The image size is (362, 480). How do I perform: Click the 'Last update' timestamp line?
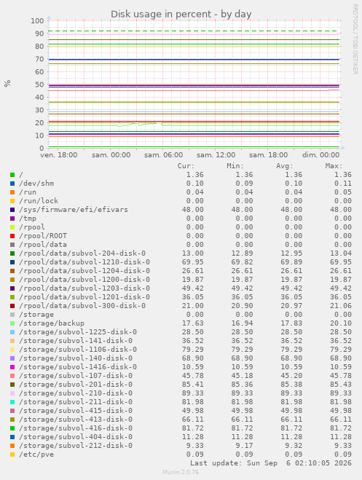coord(271,463)
